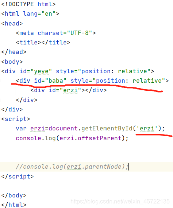Click the closing </html> tag
This screenshot has height=208, width=173.
pyautogui.click(x=14, y=205)
